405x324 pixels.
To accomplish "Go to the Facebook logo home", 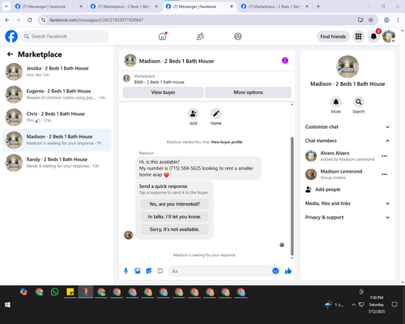I will click(11, 36).
